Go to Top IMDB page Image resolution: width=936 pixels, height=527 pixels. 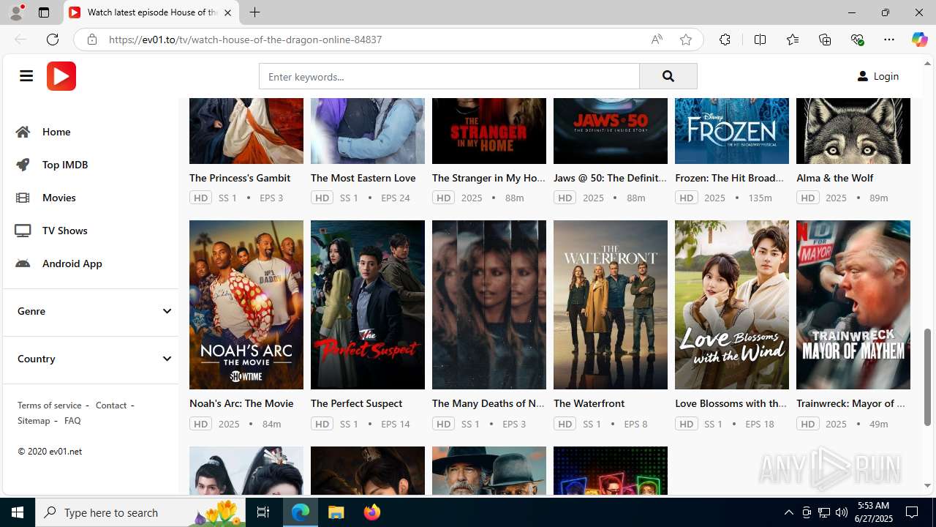click(65, 165)
